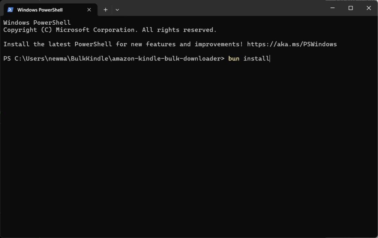This screenshot has width=378, height=238.
Task: Expand the new tab profile dropdown chevron
Action: (x=117, y=10)
